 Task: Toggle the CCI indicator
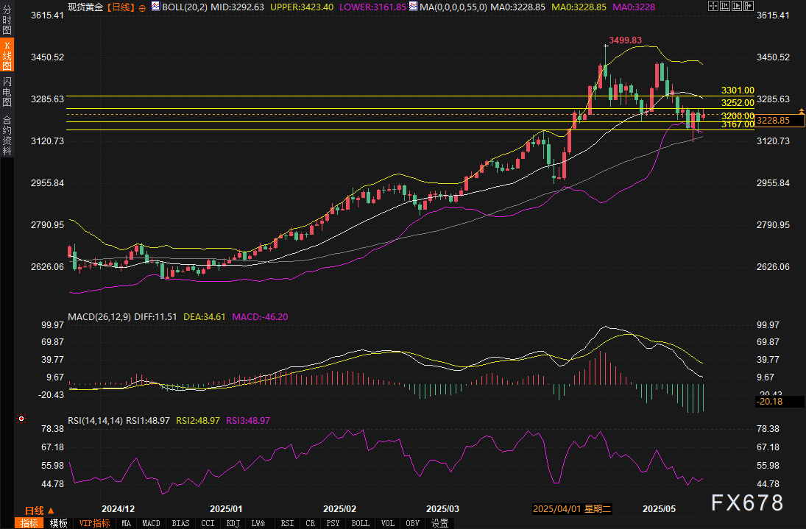pos(208,523)
